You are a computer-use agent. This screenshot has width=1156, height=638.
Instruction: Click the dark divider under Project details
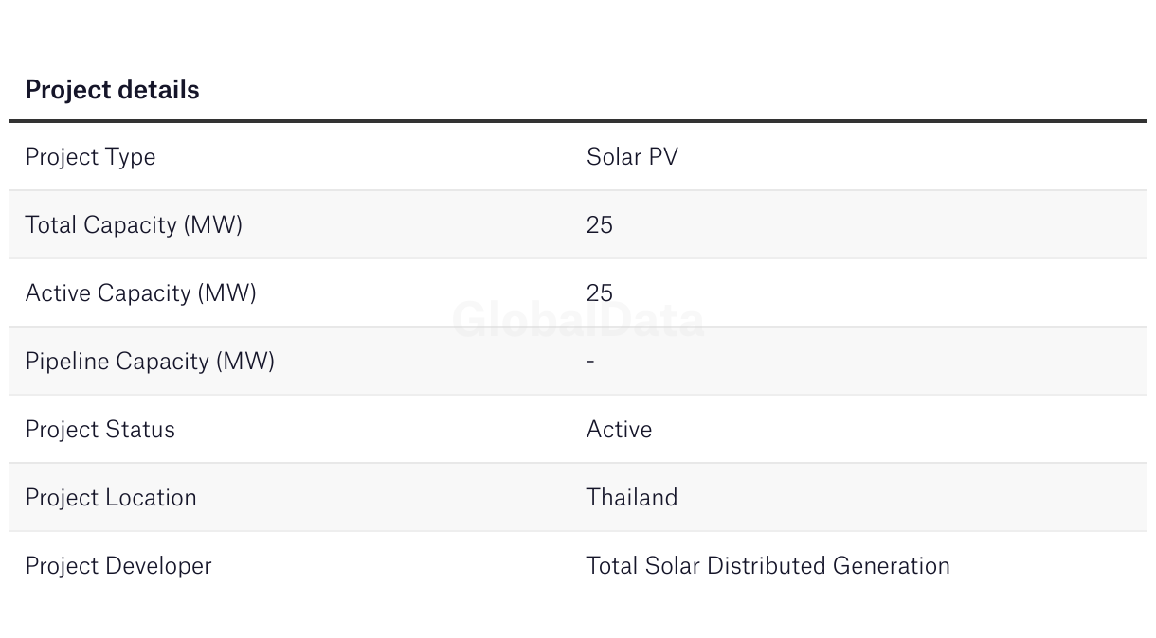tap(578, 121)
